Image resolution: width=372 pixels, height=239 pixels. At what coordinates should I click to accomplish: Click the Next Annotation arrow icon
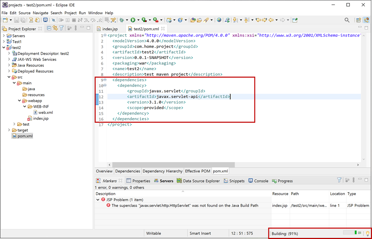click(x=235, y=20)
